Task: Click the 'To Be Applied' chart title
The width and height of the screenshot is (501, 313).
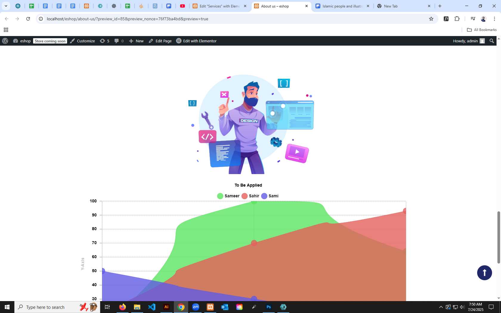Action: coord(248,185)
